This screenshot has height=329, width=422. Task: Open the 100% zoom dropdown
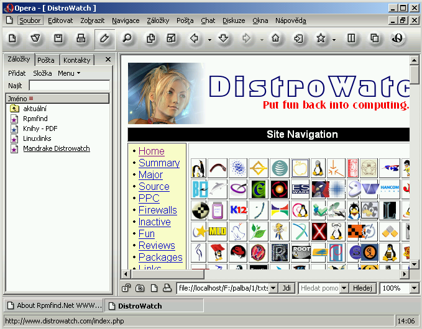pos(414,288)
